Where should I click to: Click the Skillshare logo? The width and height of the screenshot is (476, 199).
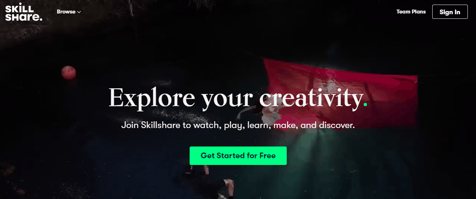coord(23,12)
